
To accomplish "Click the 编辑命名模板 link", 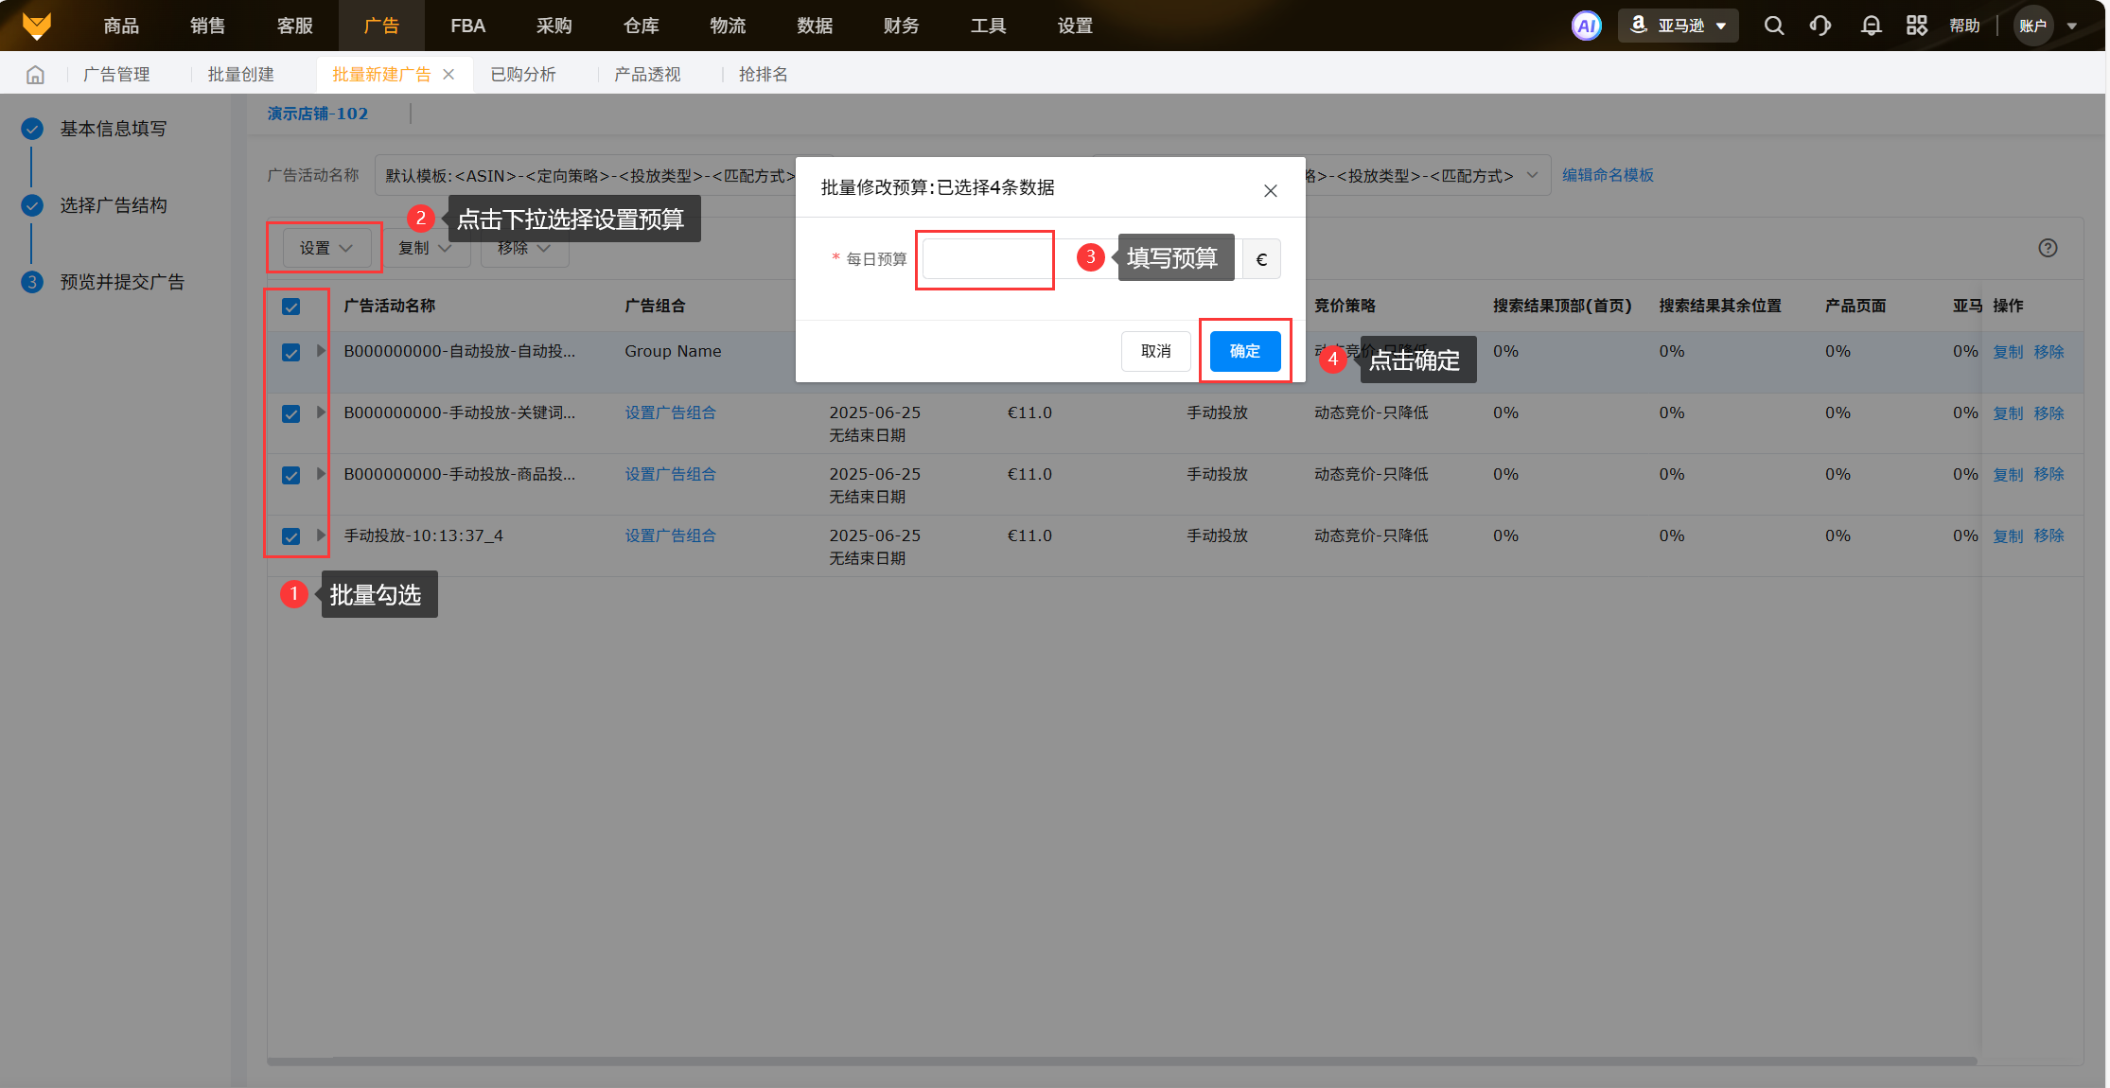I will tap(1608, 175).
